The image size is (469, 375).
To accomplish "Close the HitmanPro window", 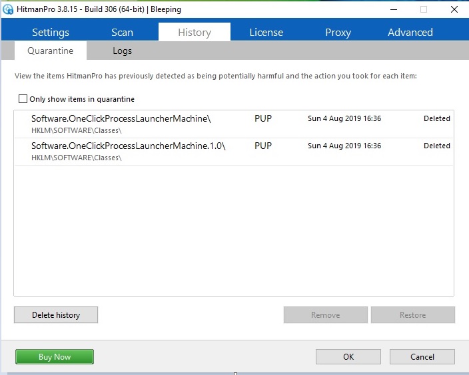I will coord(454,9).
